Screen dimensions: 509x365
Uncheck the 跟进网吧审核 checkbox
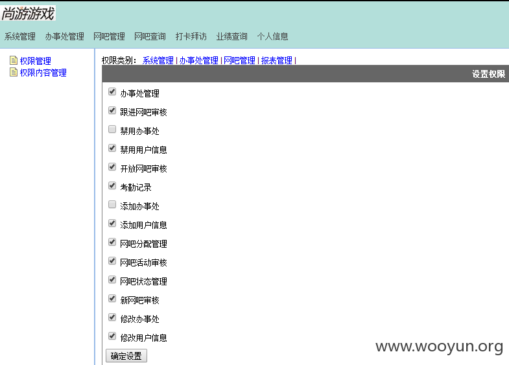(112, 110)
